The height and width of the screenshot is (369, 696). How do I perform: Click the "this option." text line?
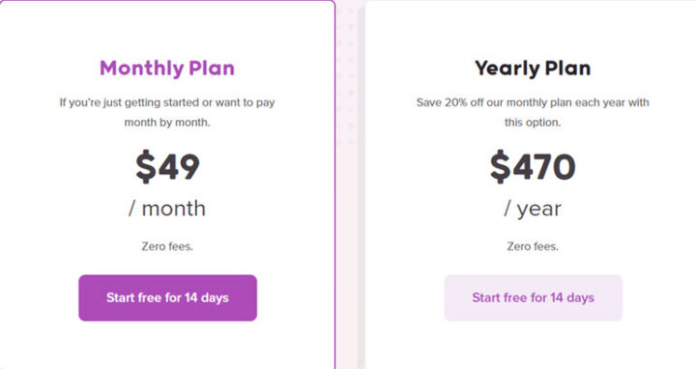[533, 123]
